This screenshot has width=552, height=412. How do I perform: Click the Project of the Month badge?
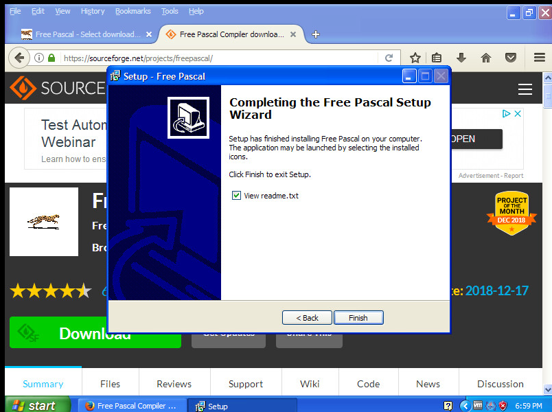[511, 213]
